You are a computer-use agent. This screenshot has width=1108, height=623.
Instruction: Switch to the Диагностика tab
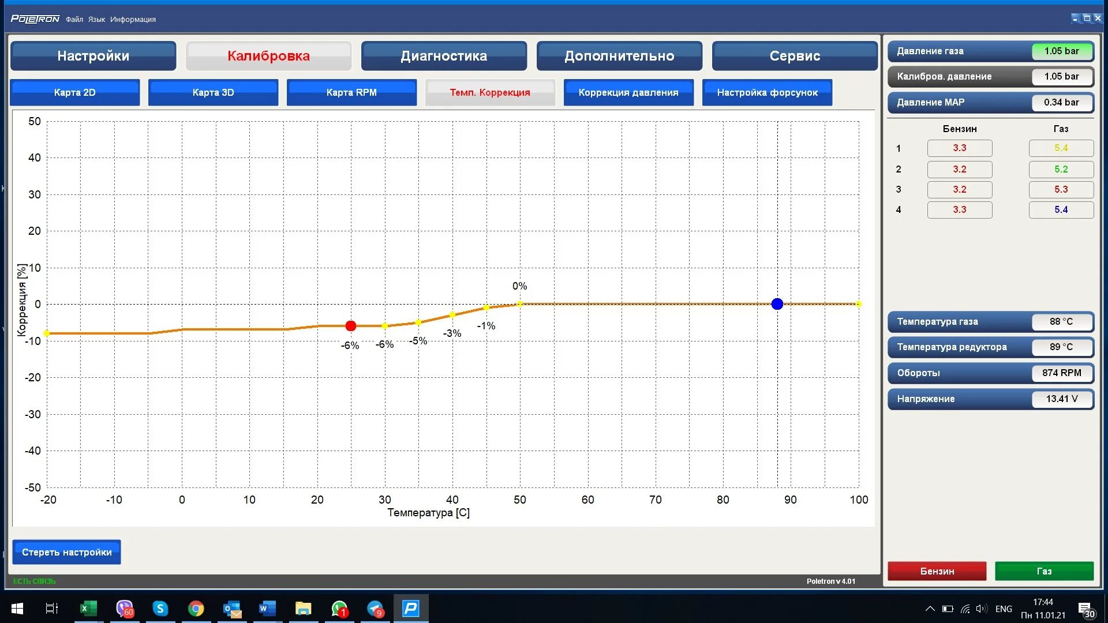click(444, 56)
